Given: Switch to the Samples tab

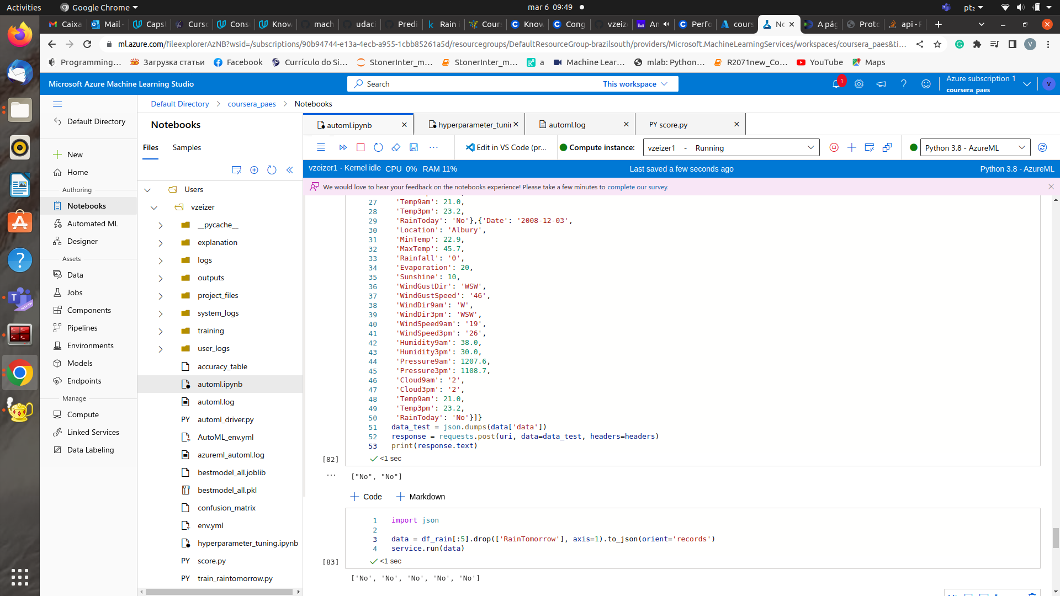Looking at the screenshot, I should (x=187, y=147).
